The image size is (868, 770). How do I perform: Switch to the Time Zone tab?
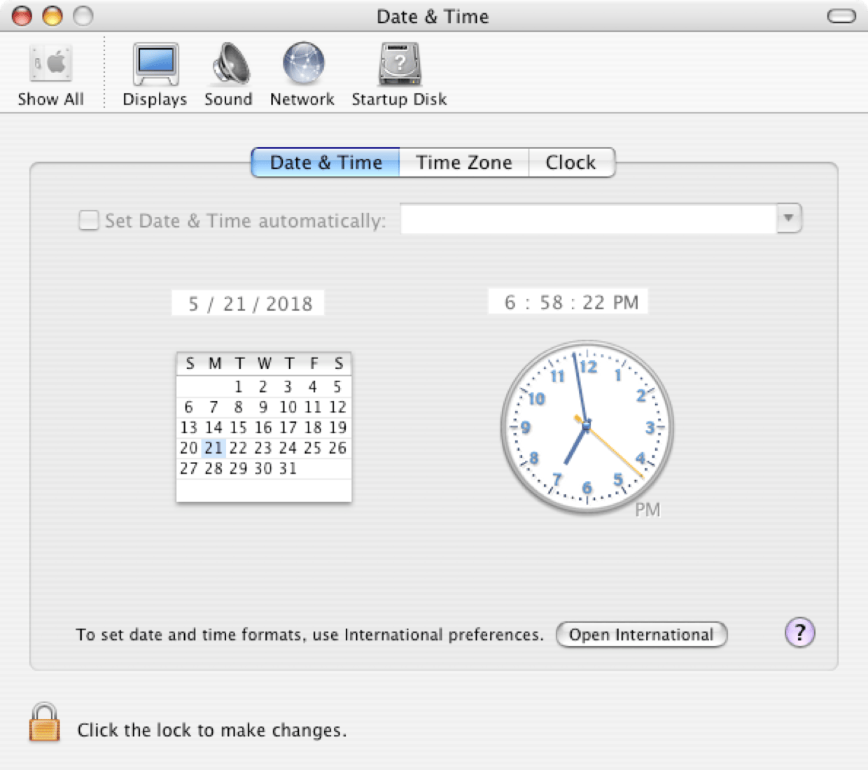tap(464, 162)
